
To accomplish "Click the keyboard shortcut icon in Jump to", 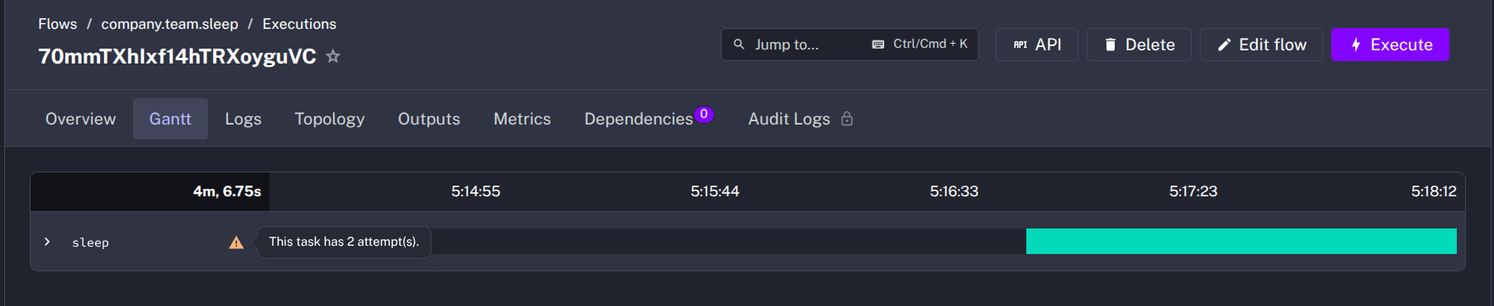I will [878, 45].
